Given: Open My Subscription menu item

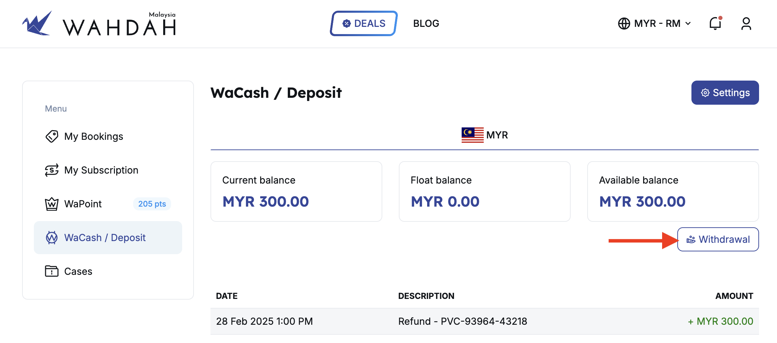Looking at the screenshot, I should point(101,170).
